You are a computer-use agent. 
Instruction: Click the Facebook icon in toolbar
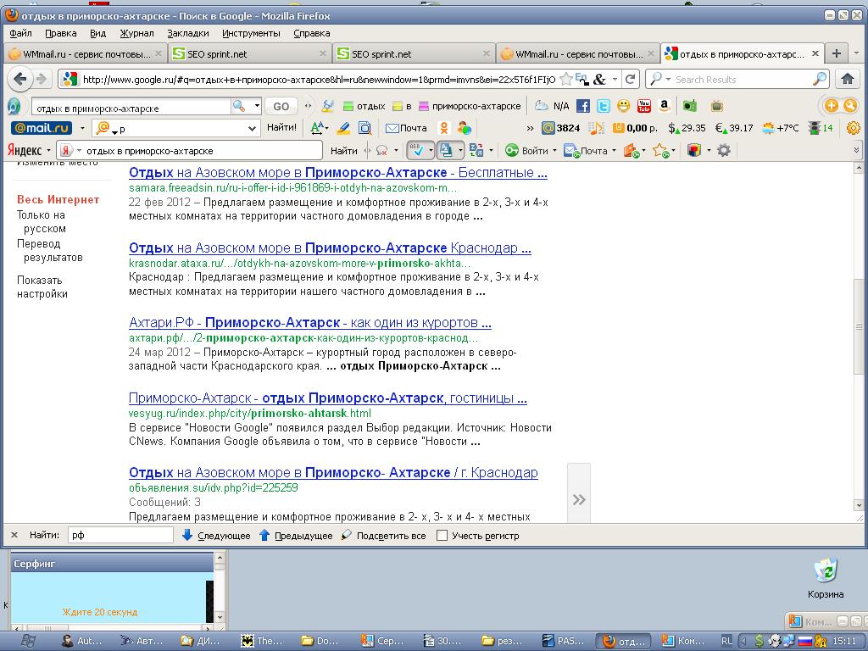(583, 106)
